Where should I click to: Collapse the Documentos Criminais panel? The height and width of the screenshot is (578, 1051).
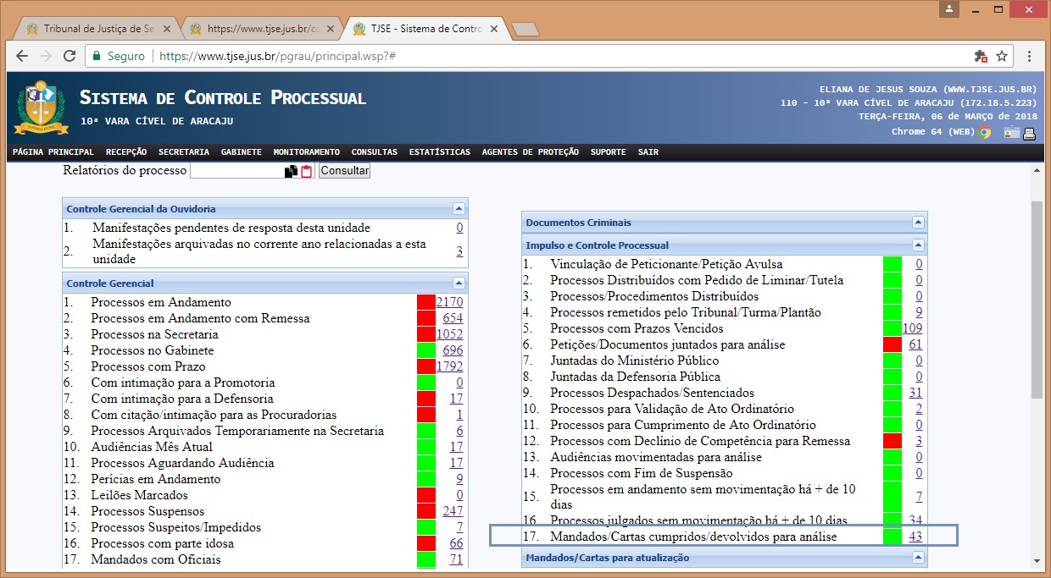918,222
